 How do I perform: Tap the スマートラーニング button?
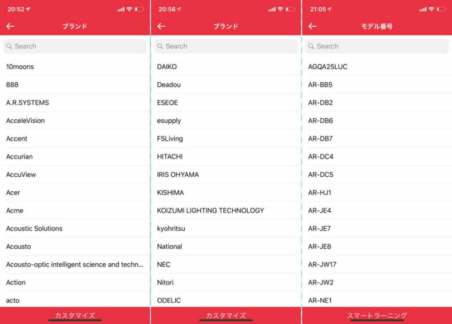coord(377,316)
